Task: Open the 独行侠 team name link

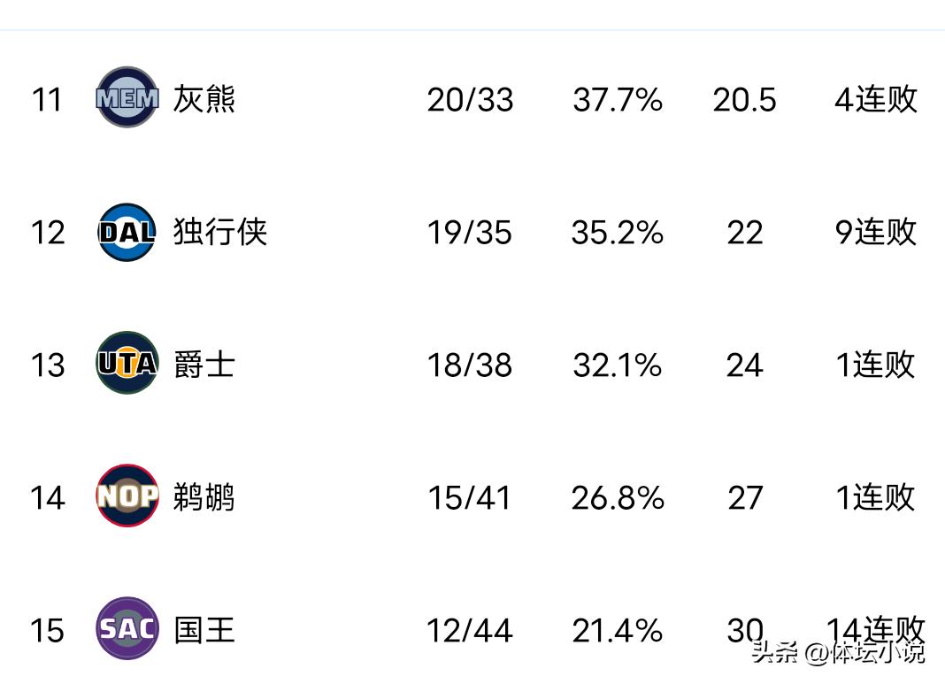Action: pos(219,232)
